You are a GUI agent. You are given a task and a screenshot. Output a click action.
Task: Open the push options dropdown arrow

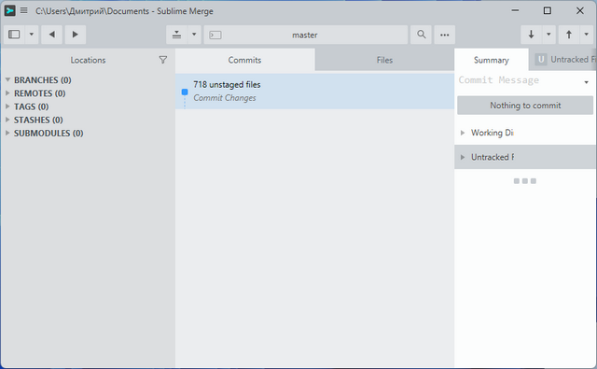[587, 35]
